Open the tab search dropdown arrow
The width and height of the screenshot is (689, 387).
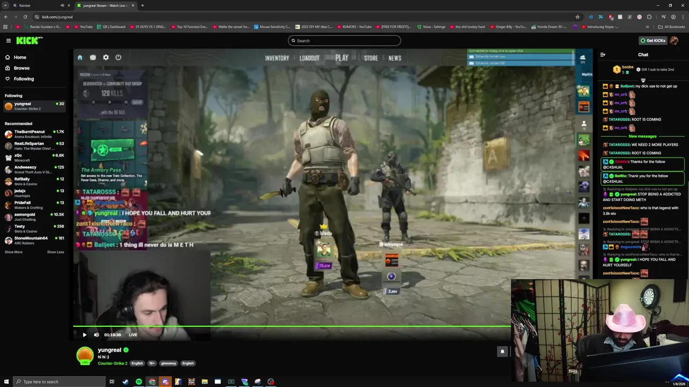point(5,5)
